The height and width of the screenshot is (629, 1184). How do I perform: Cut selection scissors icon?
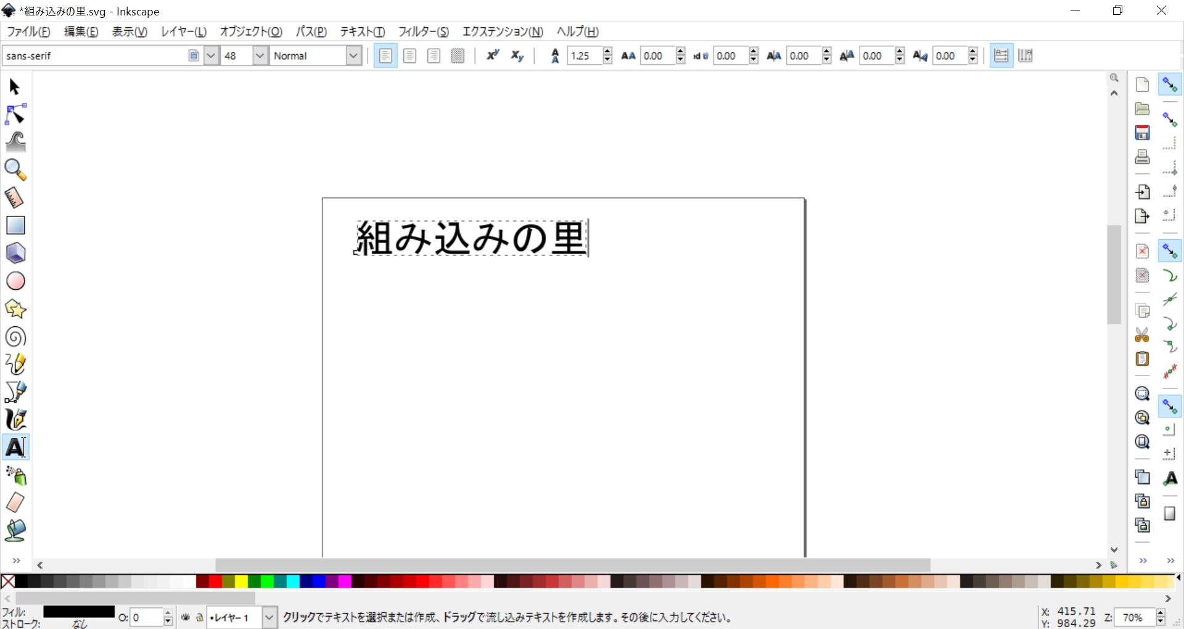(1142, 335)
